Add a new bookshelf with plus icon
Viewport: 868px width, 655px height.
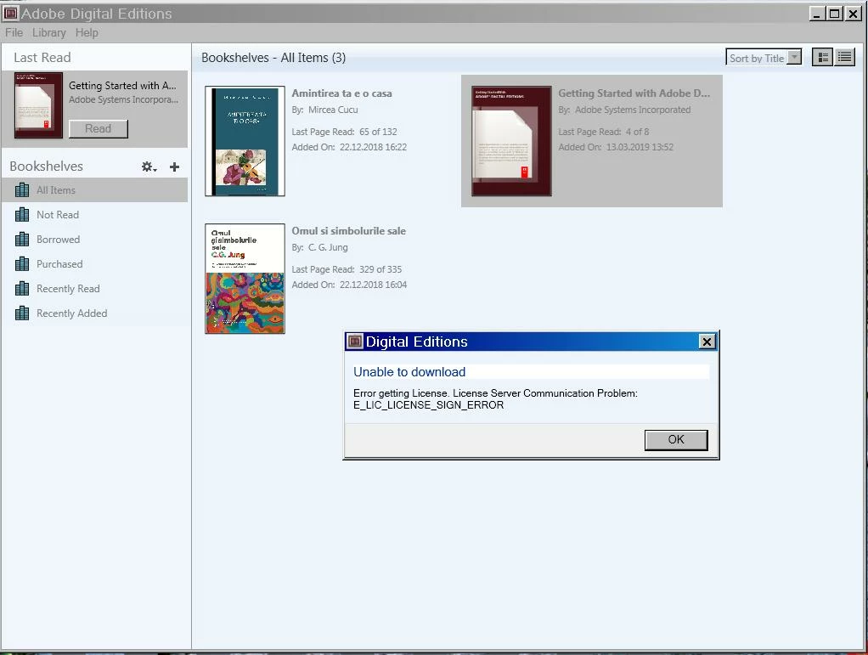pos(174,167)
